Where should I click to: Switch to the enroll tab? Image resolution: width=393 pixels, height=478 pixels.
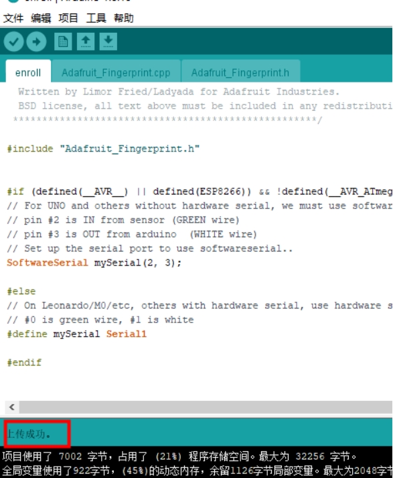[x=28, y=72]
